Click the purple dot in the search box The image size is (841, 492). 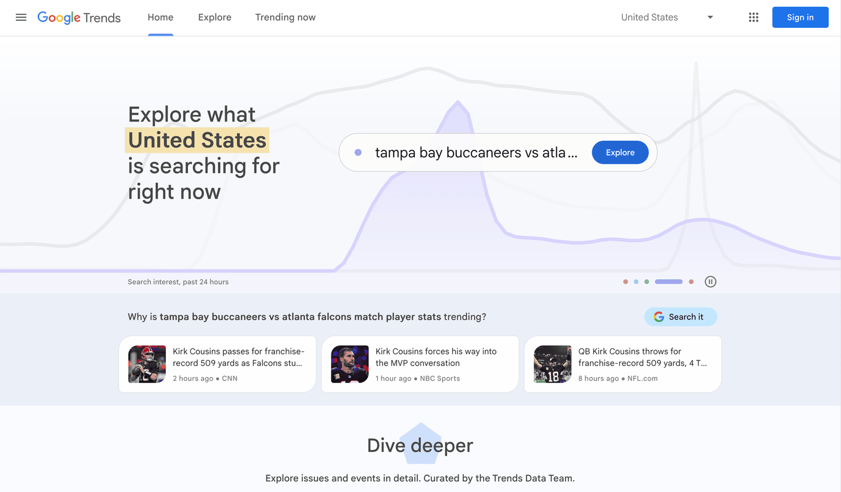pos(358,153)
